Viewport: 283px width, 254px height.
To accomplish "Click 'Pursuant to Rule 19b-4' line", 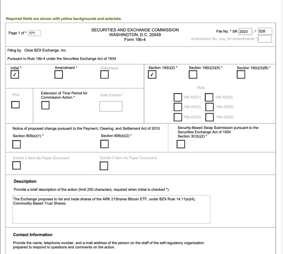I will (62, 59).
